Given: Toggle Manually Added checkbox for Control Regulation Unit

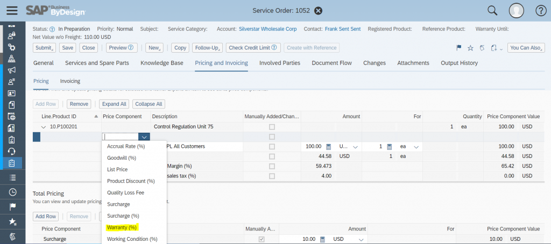Looking at the screenshot, I should pos(272,127).
